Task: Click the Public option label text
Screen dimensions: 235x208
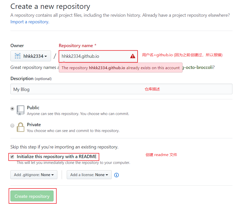Action: (33, 108)
